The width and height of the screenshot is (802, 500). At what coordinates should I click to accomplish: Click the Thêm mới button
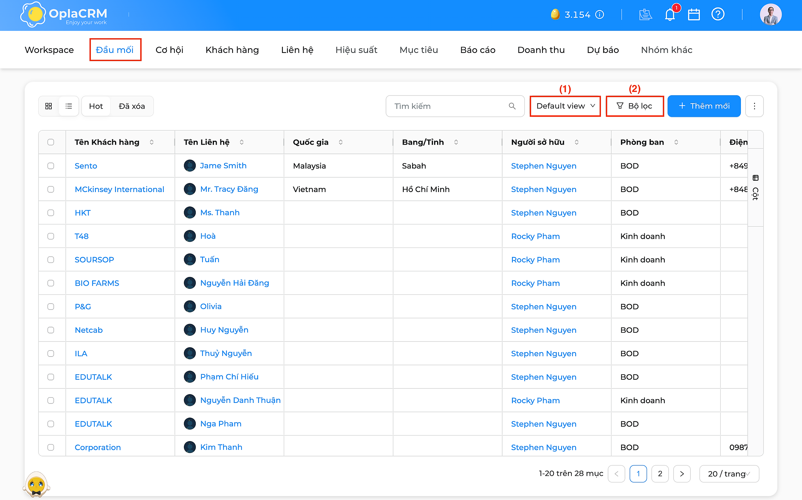coord(704,106)
